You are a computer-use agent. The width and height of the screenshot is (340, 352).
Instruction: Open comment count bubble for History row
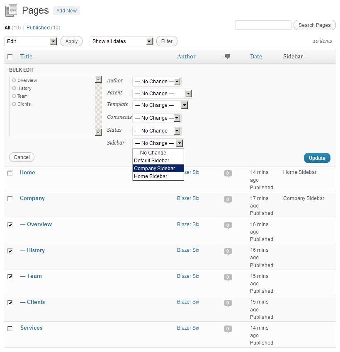click(228, 251)
